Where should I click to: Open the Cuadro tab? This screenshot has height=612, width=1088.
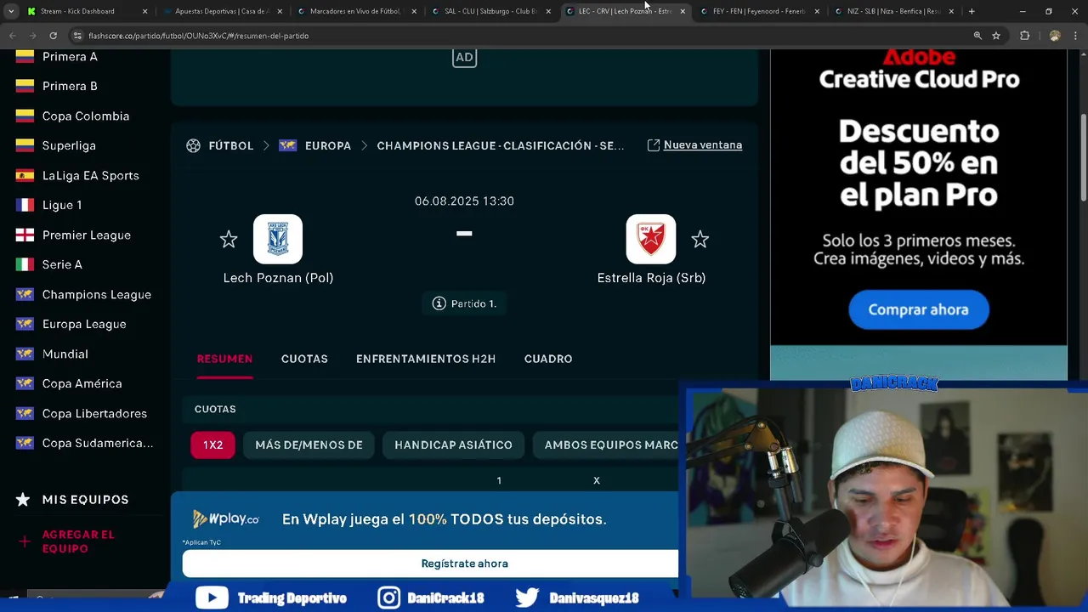pos(548,359)
